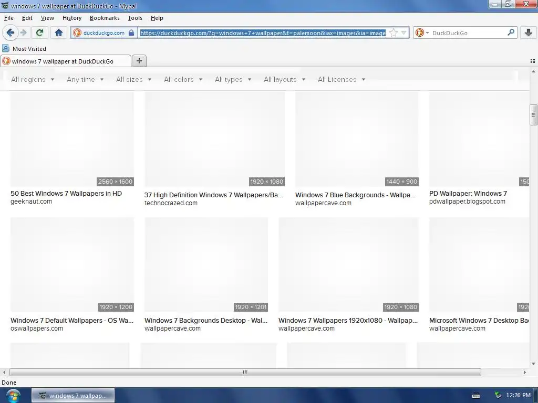Open '37 High Definition Windows 7 Wallpapers' result

(214, 195)
